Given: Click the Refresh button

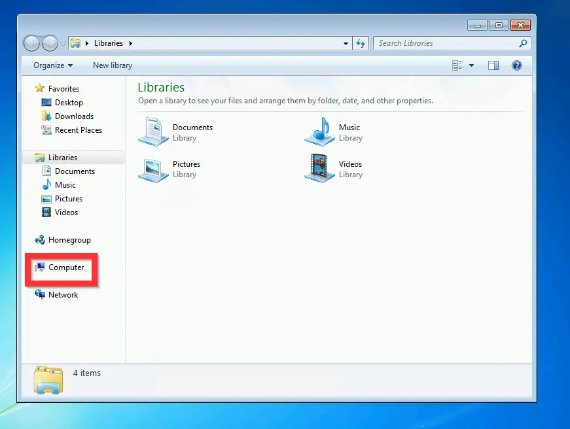Looking at the screenshot, I should pyautogui.click(x=361, y=43).
